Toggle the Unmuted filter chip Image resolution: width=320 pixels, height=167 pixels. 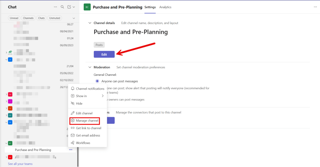click(x=54, y=18)
